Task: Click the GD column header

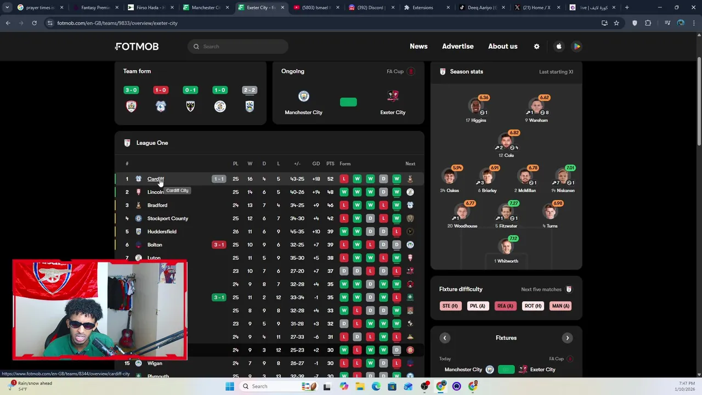Action: point(316,163)
